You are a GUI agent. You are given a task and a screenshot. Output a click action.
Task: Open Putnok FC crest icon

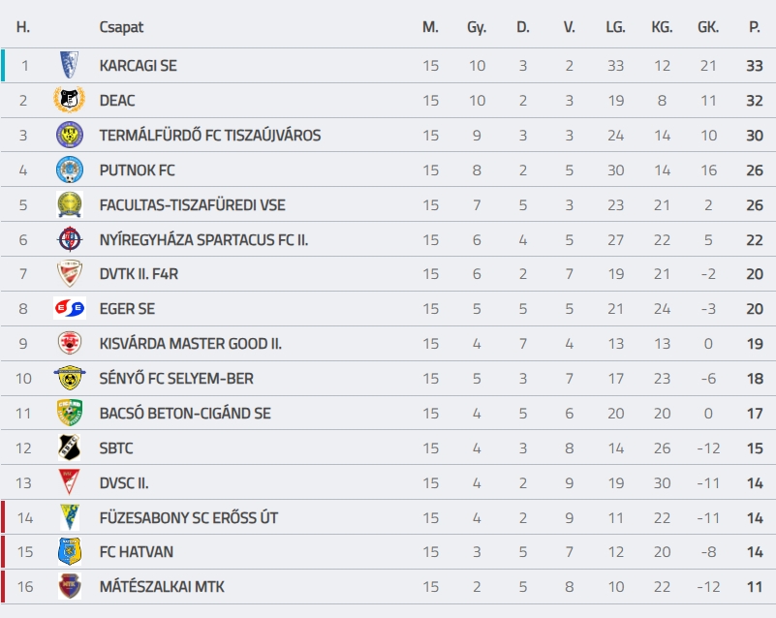[70, 170]
